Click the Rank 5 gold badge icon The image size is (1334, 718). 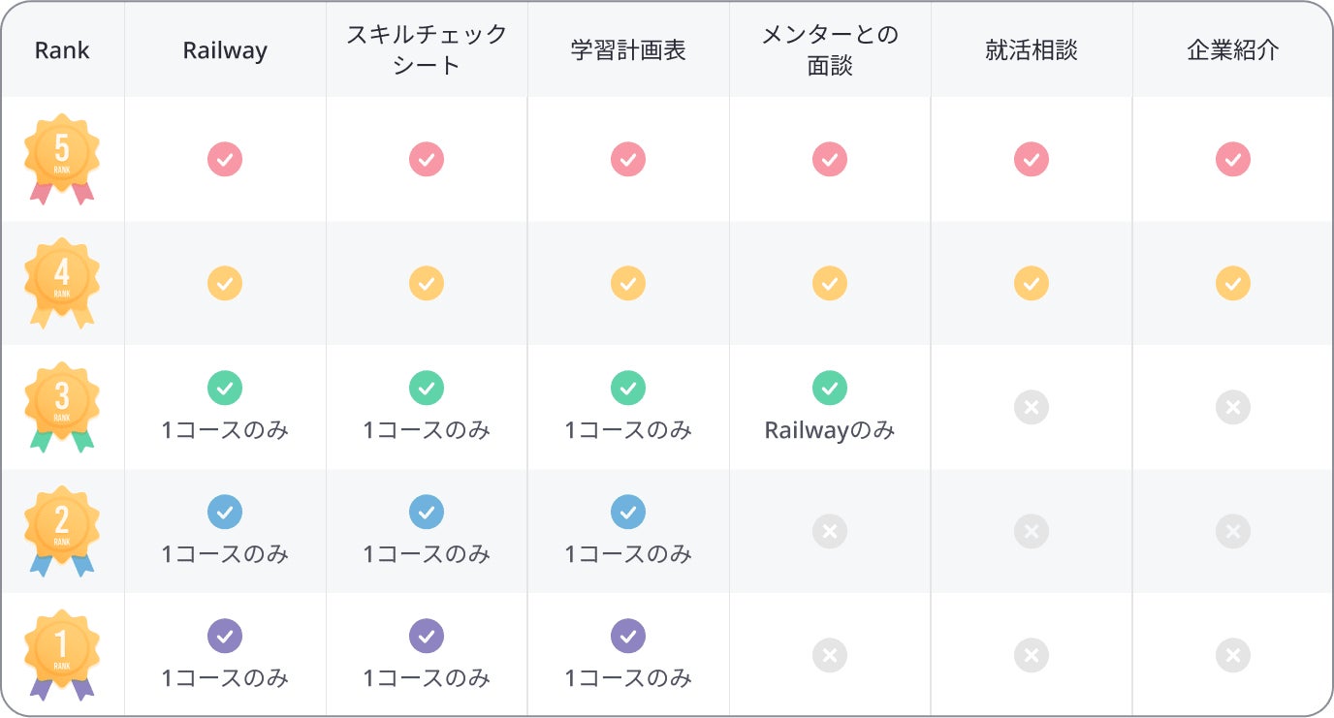coord(62,159)
